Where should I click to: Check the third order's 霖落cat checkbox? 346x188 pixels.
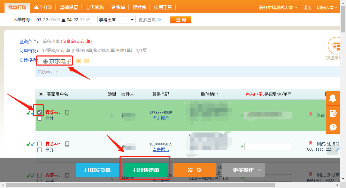pyautogui.click(x=40, y=175)
